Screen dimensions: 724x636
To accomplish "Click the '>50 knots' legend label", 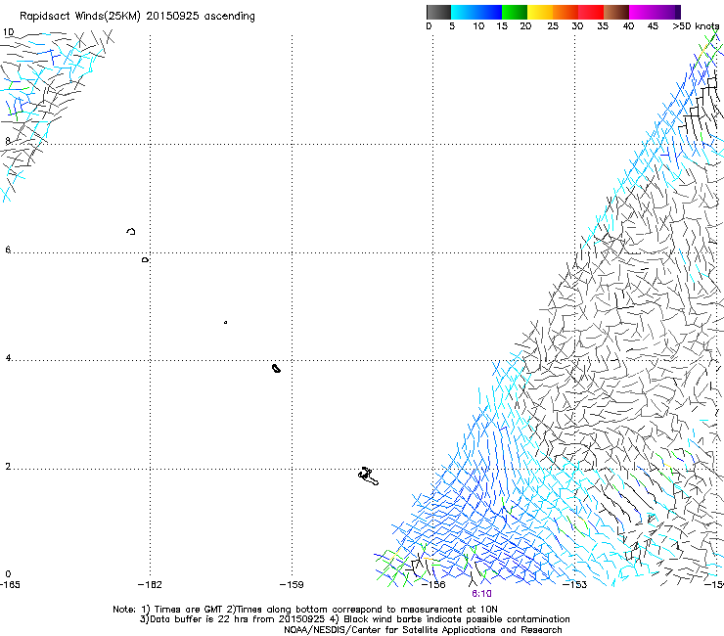I will [696, 26].
